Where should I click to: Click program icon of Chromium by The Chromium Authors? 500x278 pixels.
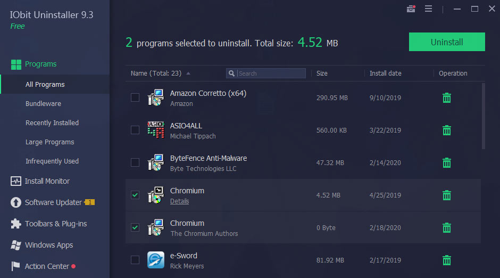pyautogui.click(x=156, y=227)
